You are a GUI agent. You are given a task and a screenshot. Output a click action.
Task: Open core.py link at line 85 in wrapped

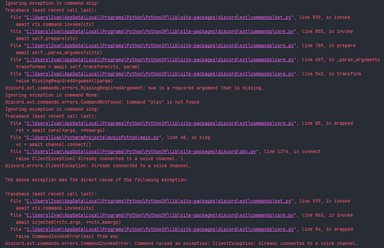coord(160,123)
